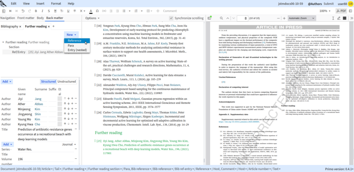Choose Entry (nested) from the New menu
The width and height of the screenshot is (354, 172).
coord(77,50)
